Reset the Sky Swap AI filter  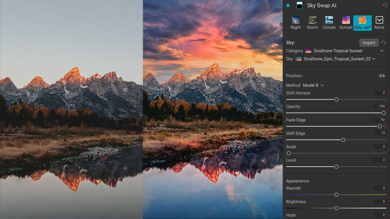(x=385, y=5)
